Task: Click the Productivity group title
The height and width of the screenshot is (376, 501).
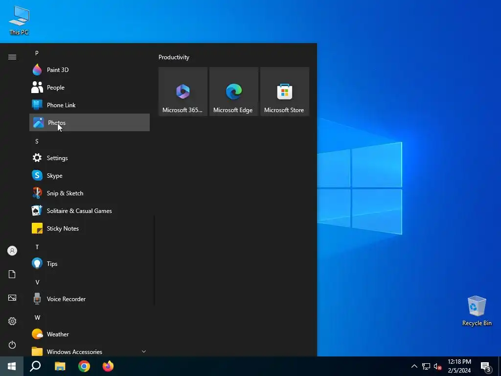Action: coord(174,57)
